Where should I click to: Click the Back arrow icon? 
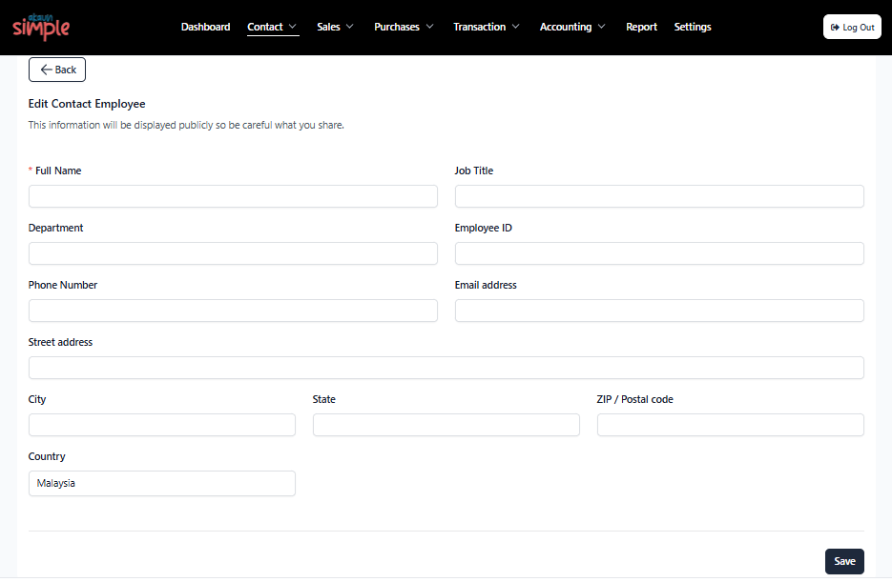pos(46,70)
